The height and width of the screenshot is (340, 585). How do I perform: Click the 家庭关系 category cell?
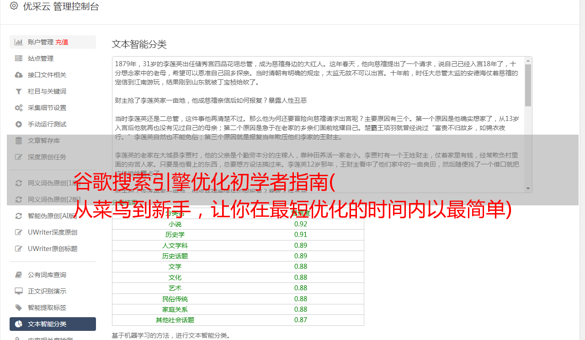coord(175,309)
